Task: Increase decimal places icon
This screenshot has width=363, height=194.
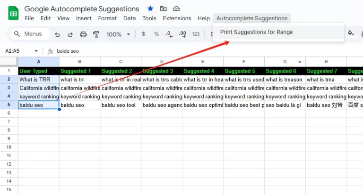Action: click(x=182, y=34)
